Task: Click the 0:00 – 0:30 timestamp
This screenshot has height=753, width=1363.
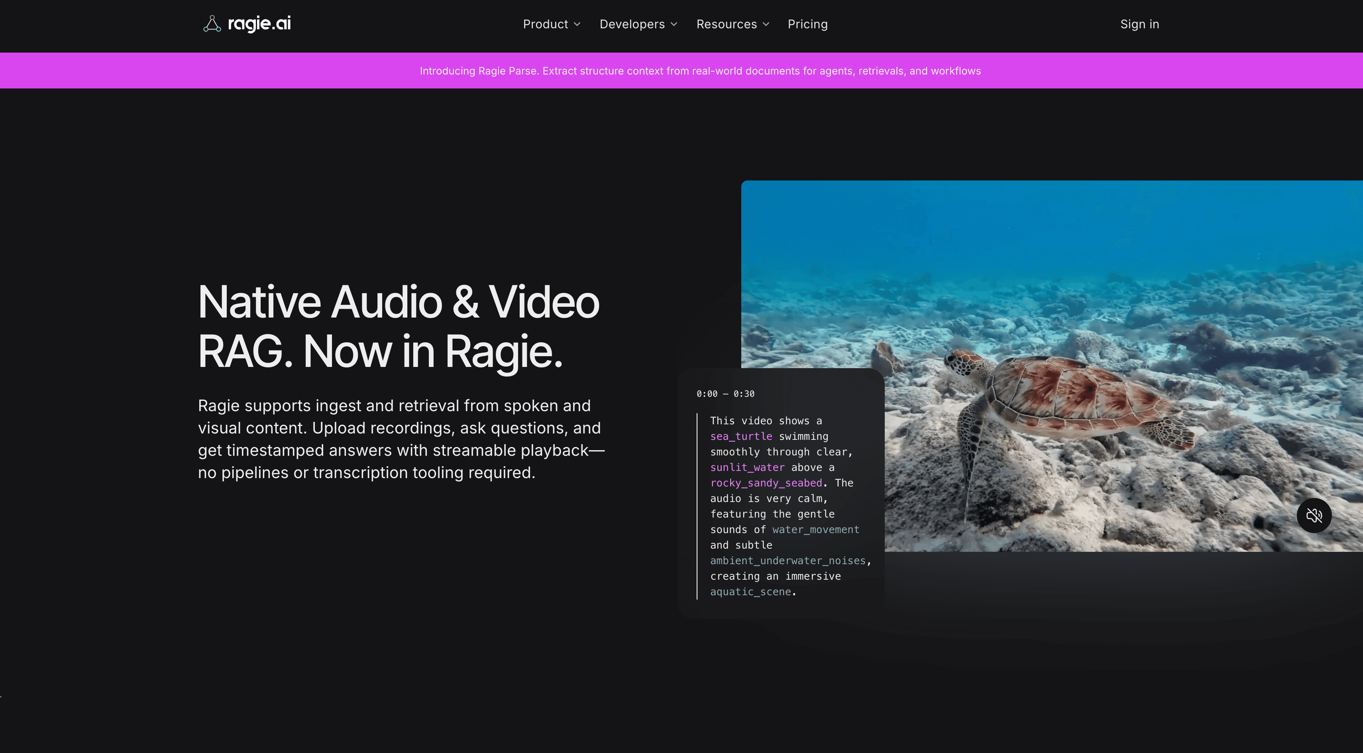Action: [x=725, y=394]
